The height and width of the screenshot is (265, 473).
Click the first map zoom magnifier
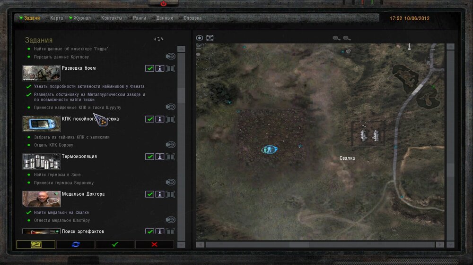coord(336,38)
